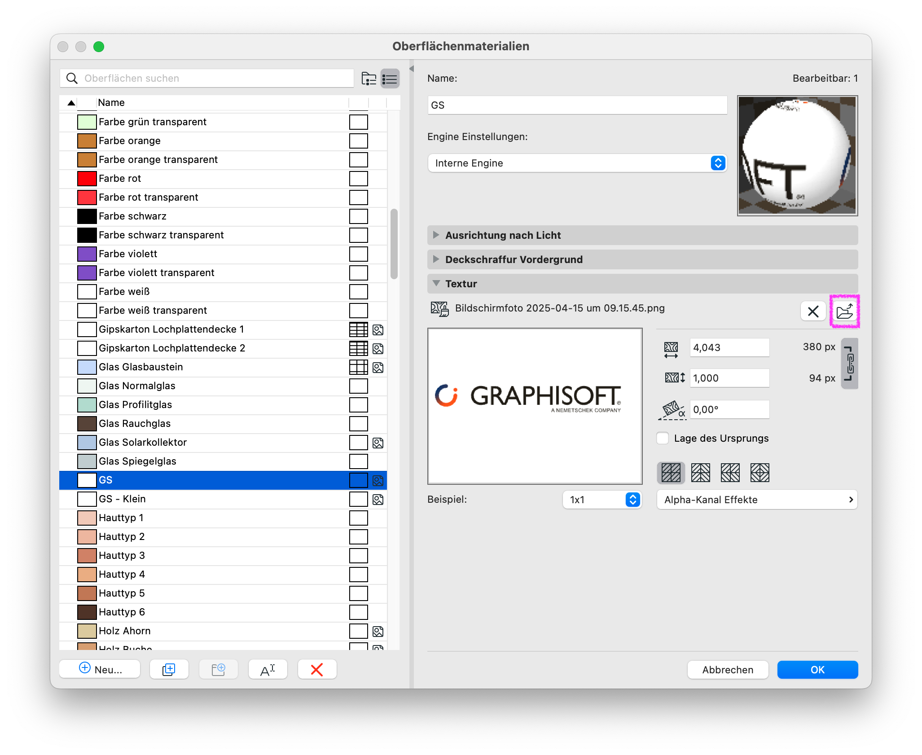The width and height of the screenshot is (922, 755).
Task: Select the second mirrored tiling icon
Action: coord(701,473)
